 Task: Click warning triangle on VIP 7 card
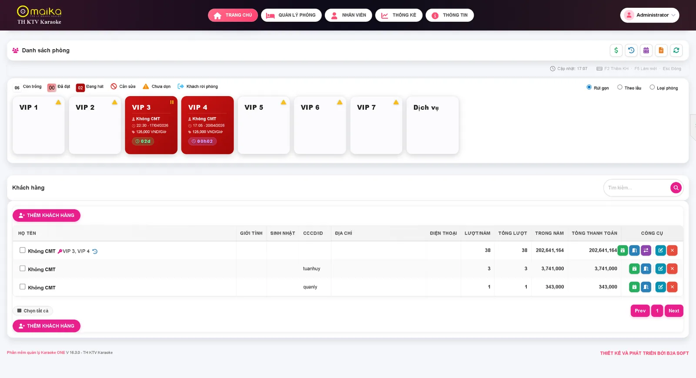(x=396, y=102)
